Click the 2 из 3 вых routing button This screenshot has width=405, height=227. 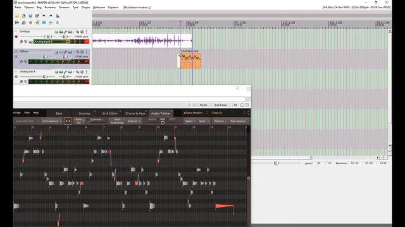point(220,105)
